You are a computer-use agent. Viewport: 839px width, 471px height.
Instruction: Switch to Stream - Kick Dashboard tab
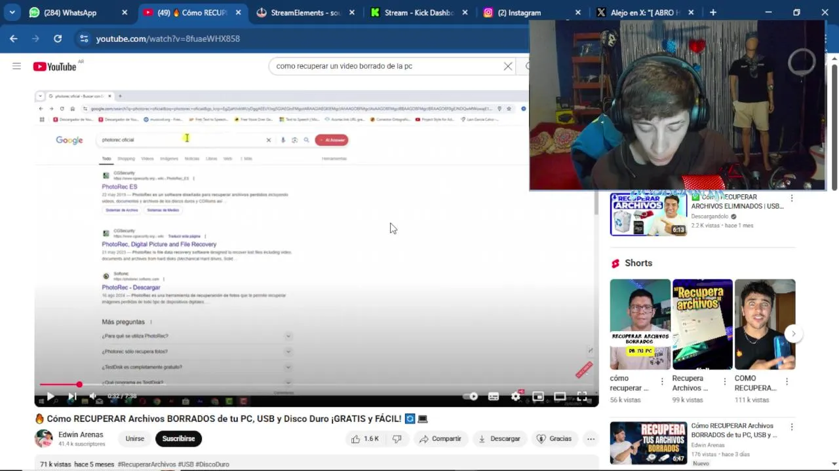coord(413,12)
